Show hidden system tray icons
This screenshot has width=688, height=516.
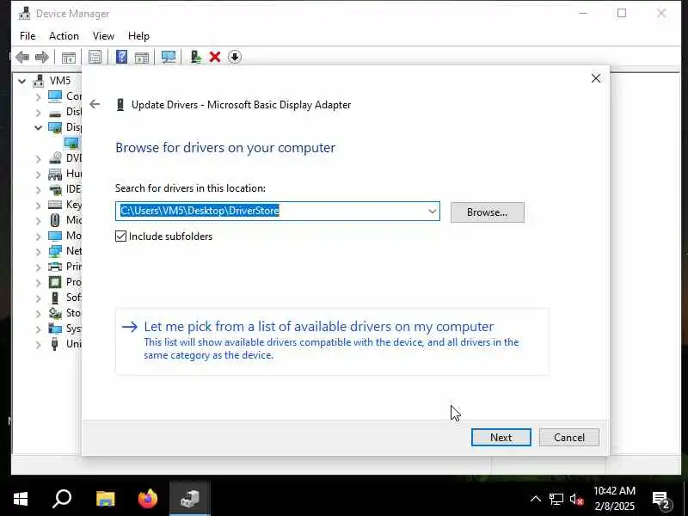click(536, 499)
